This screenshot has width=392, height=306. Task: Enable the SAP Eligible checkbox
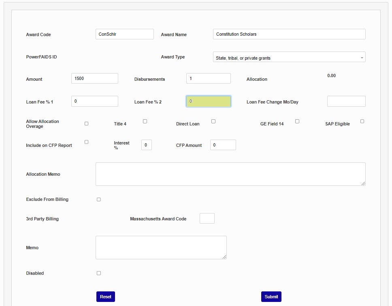coord(362,121)
